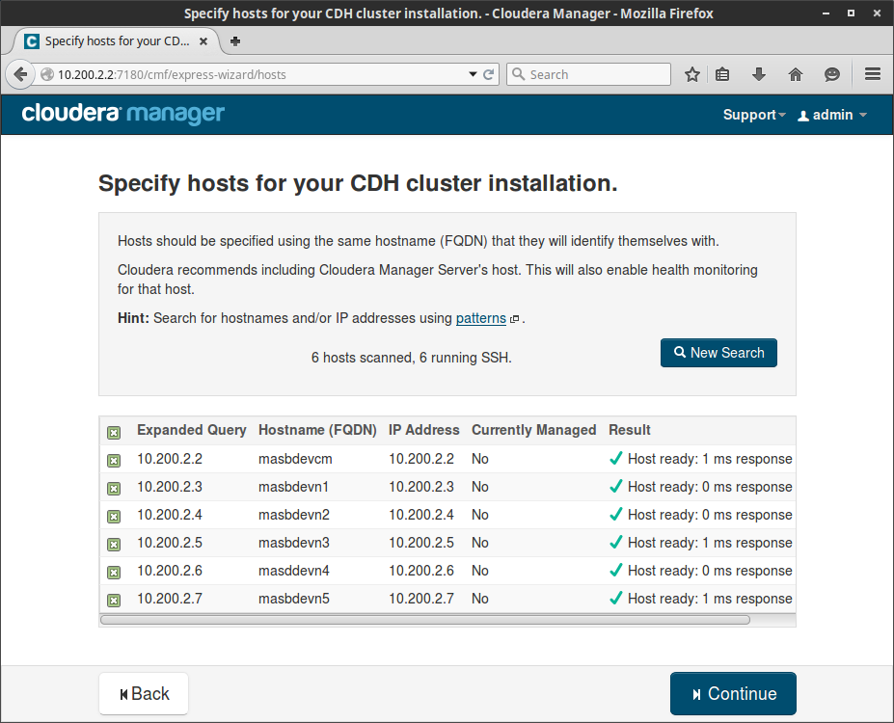Open a new tab with the plus icon

[x=235, y=41]
